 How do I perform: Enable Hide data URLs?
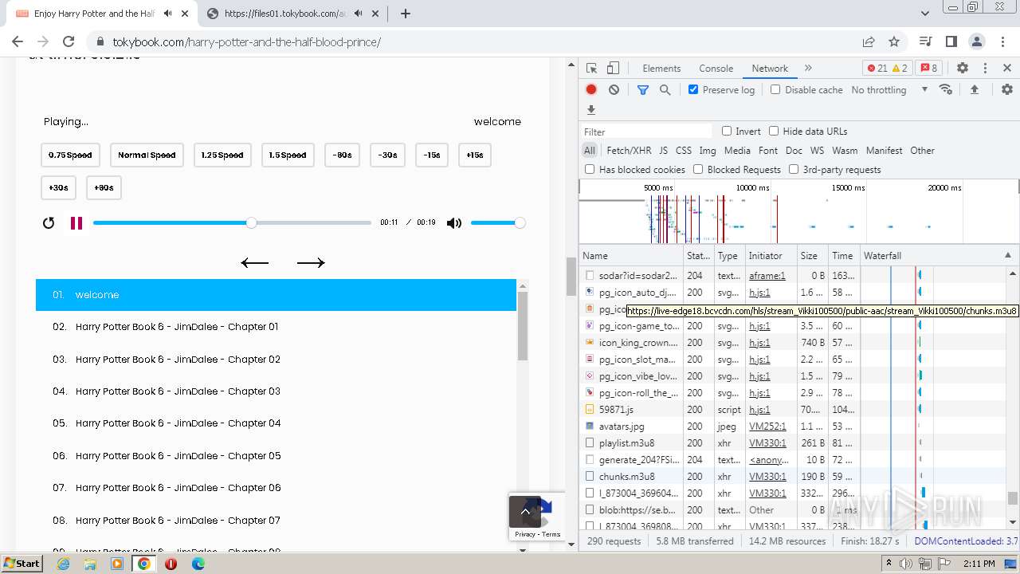point(774,131)
